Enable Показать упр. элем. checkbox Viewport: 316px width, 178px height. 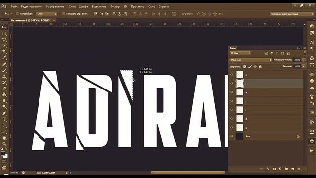coord(64,14)
